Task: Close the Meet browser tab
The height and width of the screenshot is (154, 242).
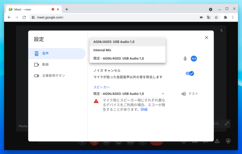Action: click(x=58, y=9)
